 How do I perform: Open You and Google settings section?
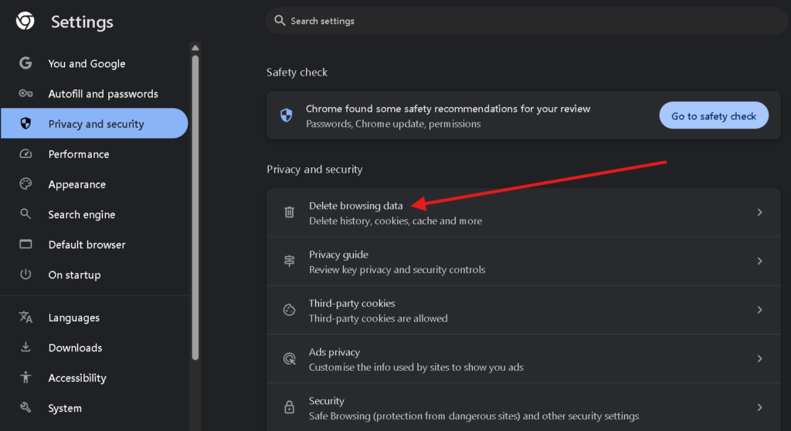coord(94,63)
